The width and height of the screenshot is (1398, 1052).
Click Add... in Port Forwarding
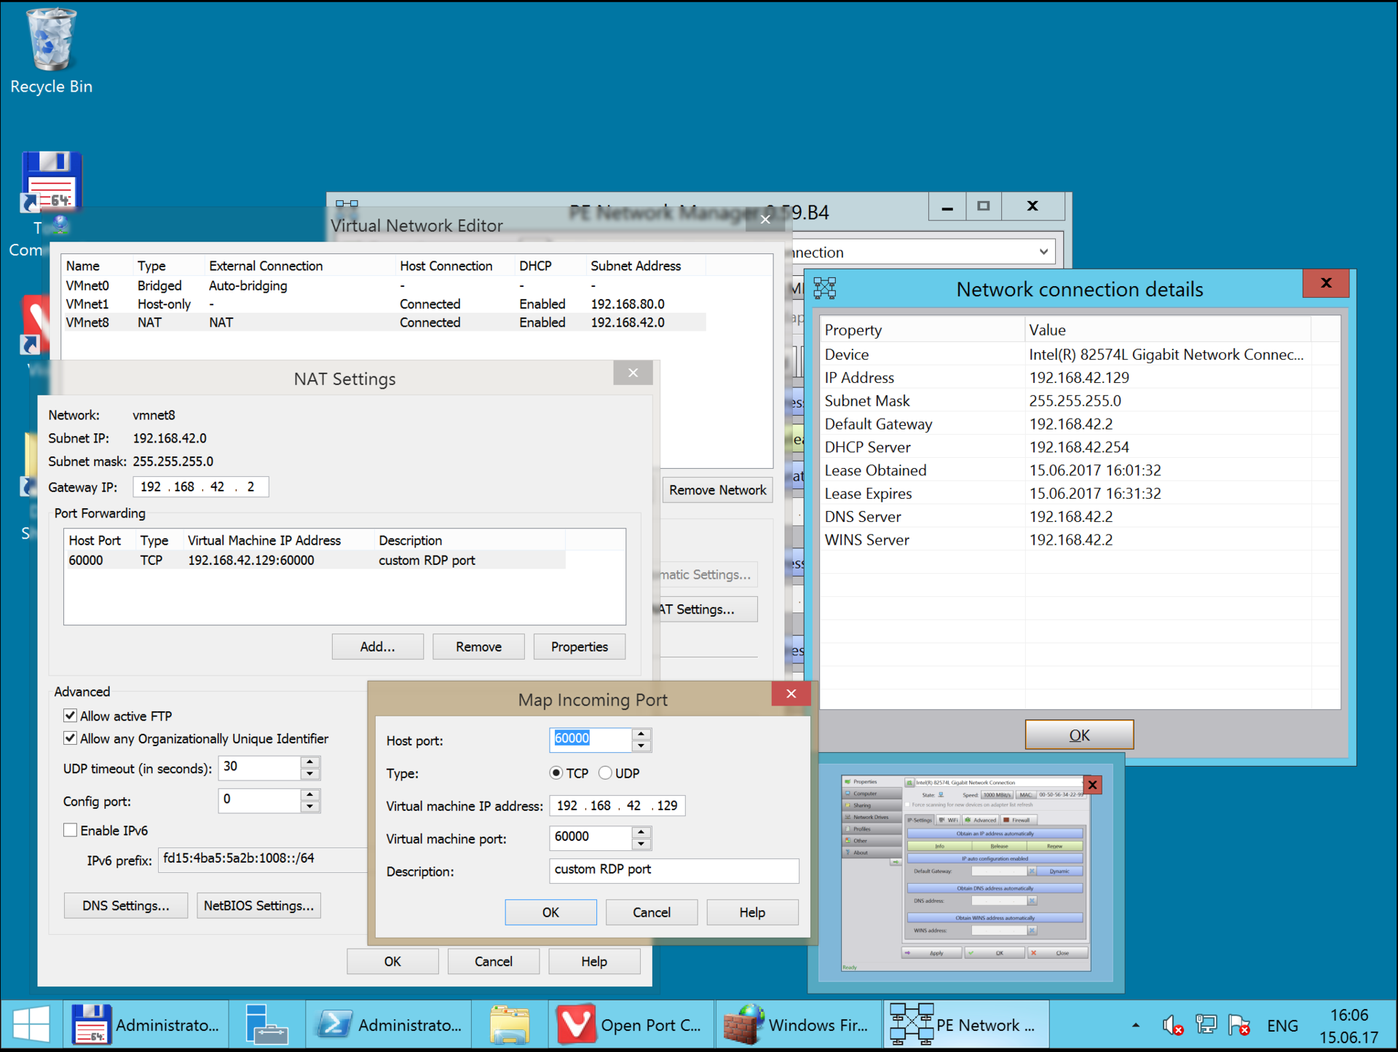pyautogui.click(x=377, y=646)
